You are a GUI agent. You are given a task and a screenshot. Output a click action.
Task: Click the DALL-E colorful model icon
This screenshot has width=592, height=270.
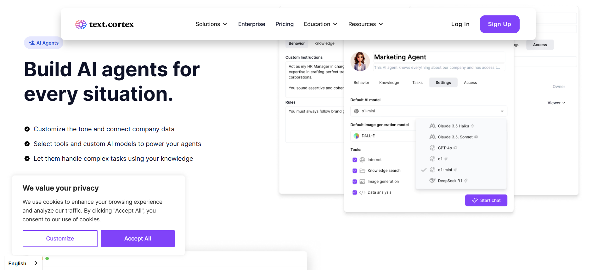(x=356, y=136)
